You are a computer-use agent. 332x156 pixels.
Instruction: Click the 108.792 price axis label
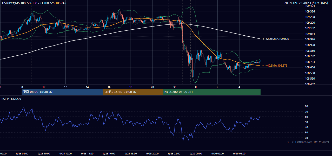click(x=310, y=56)
